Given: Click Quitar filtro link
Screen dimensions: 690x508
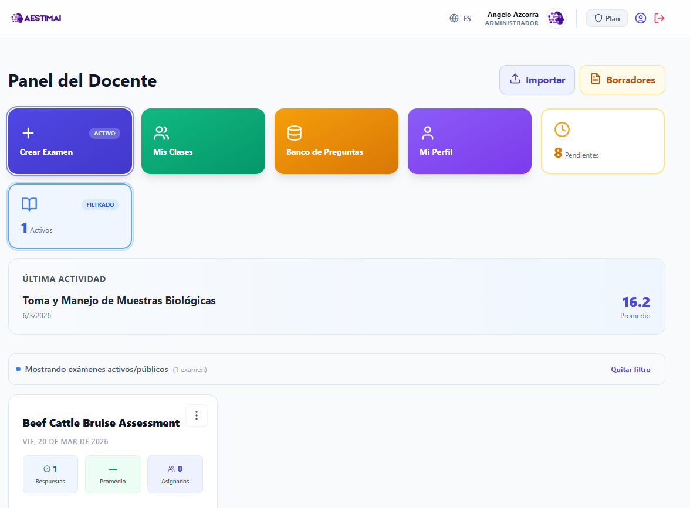Looking at the screenshot, I should tap(631, 370).
